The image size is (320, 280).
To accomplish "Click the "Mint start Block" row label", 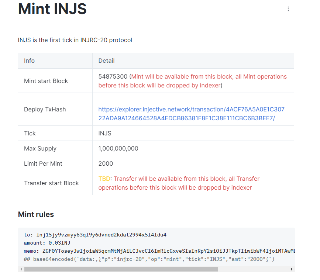I will [46, 81].
